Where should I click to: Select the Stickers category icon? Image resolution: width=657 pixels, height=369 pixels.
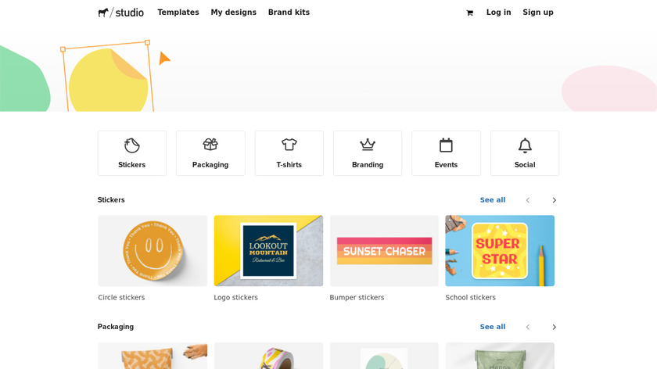pyautogui.click(x=132, y=145)
